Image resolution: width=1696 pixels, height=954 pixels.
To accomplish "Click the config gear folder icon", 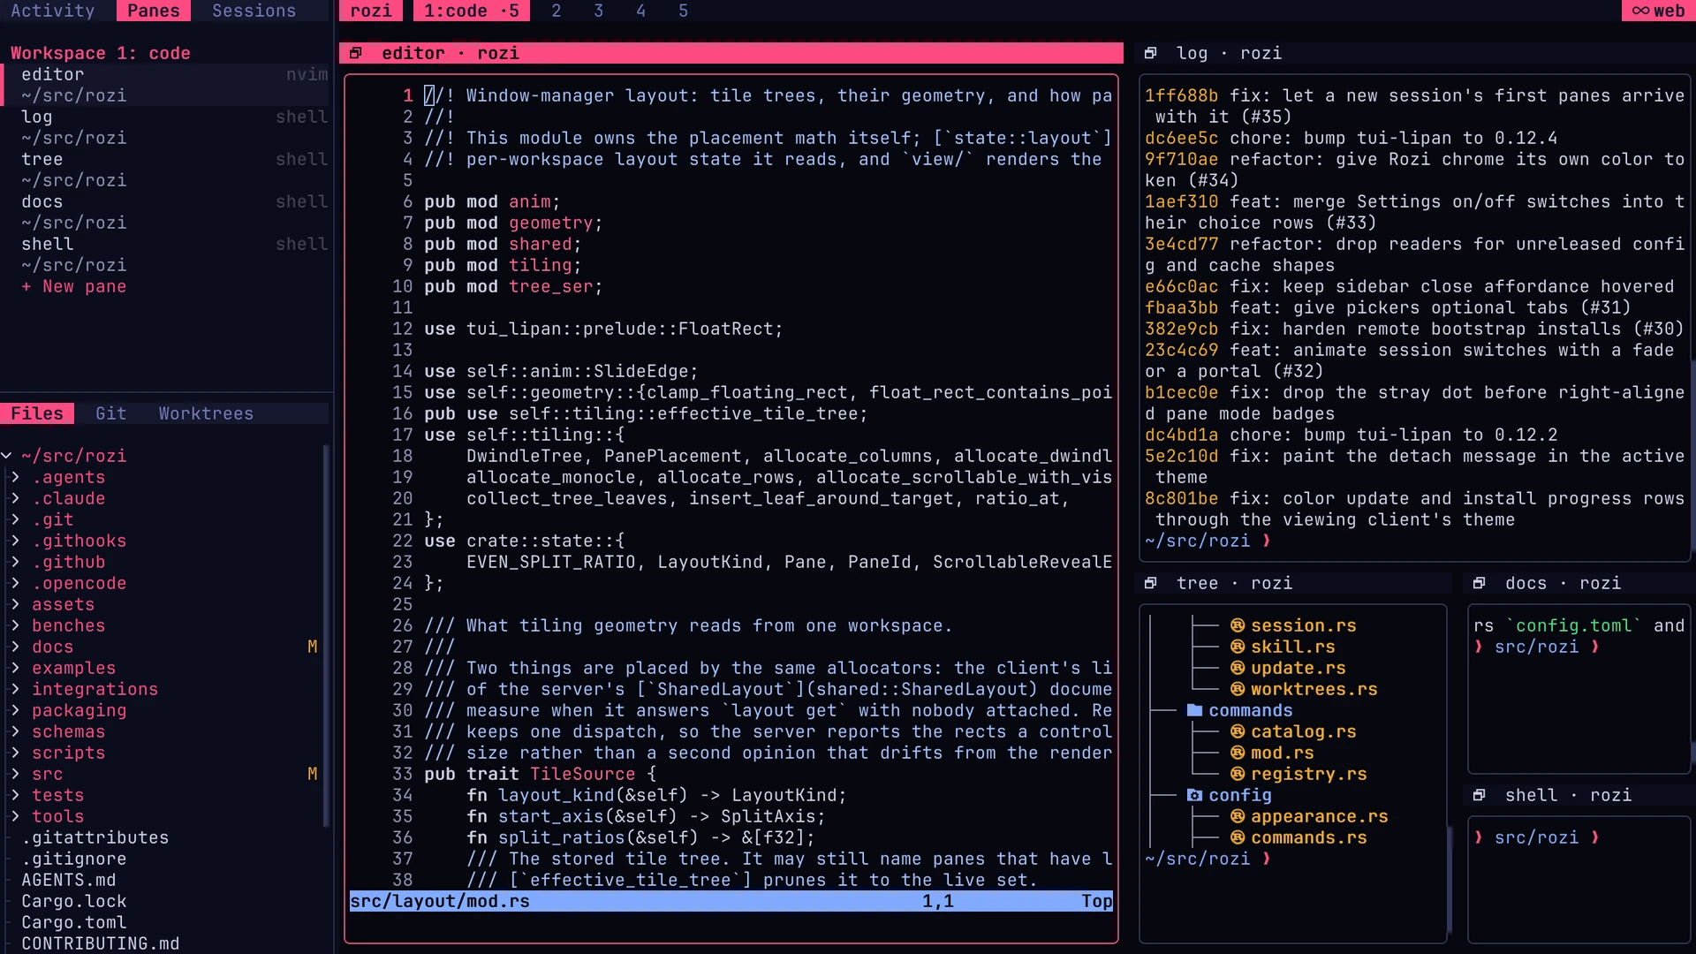I will coord(1195,795).
